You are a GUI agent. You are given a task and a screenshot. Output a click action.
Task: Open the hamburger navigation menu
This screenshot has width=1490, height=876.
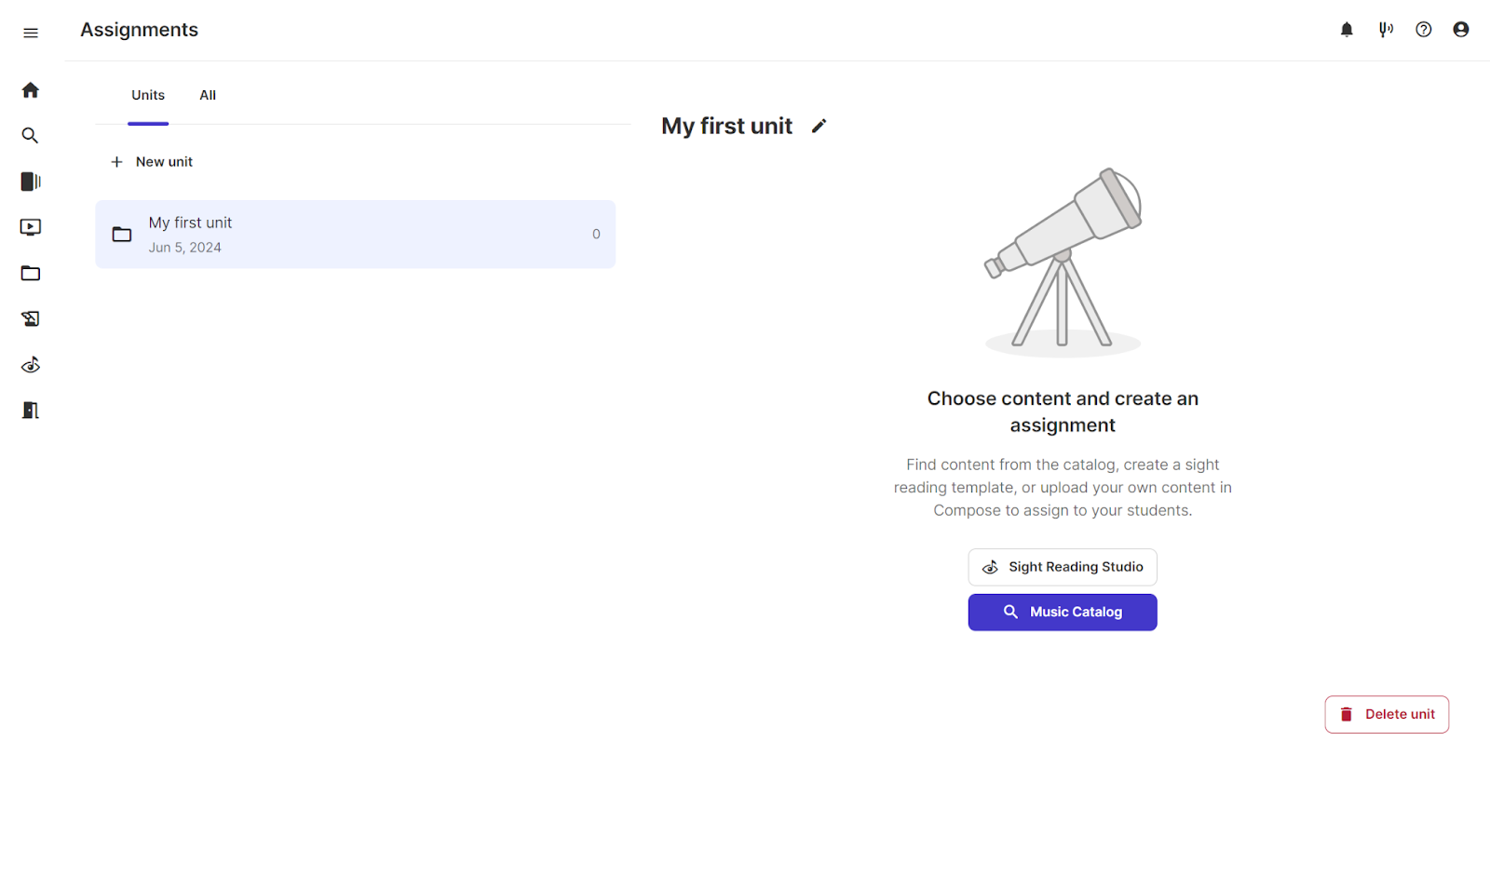(x=31, y=34)
